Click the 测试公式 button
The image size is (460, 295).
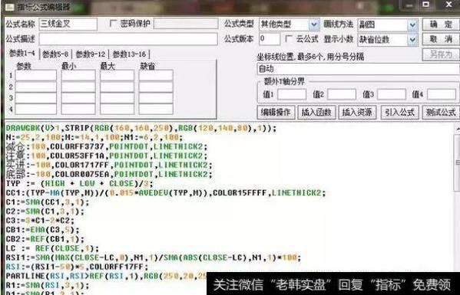click(441, 113)
